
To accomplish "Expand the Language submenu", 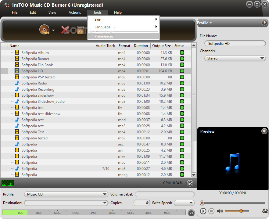I will 124,27.
